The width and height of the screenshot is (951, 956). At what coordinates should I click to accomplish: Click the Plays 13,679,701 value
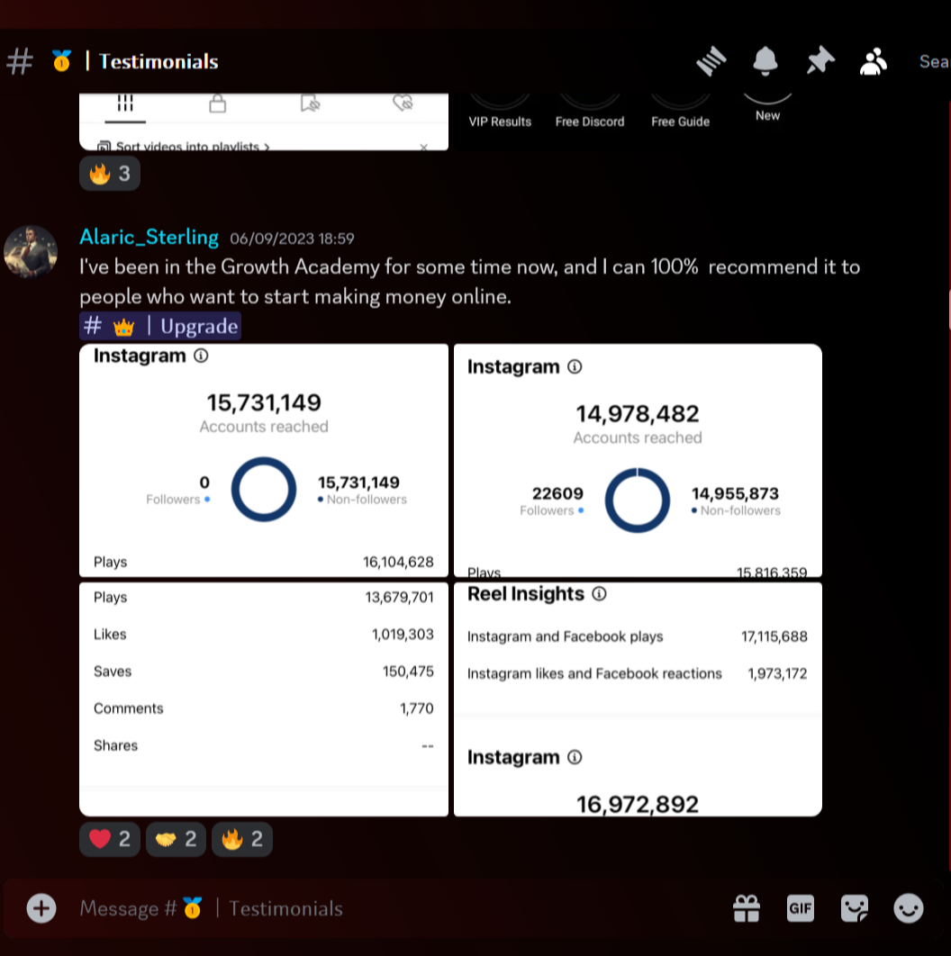pos(400,597)
